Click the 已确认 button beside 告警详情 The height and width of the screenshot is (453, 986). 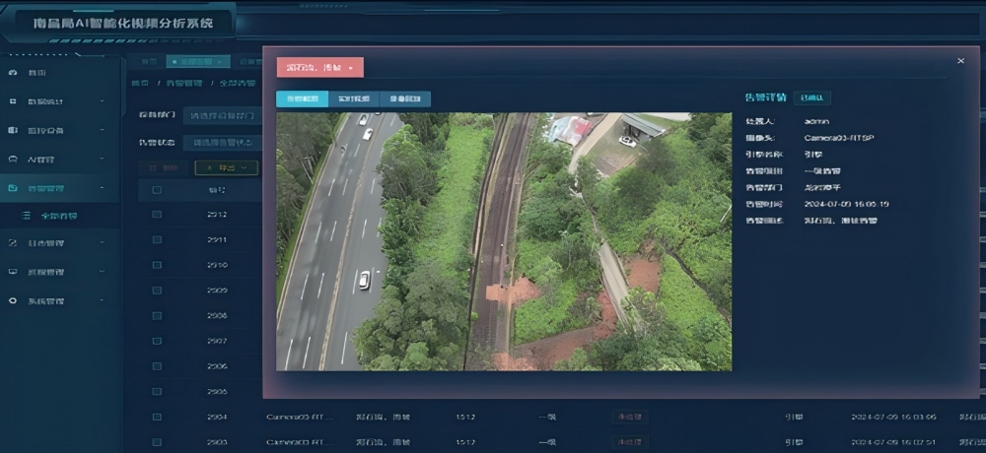(x=813, y=97)
